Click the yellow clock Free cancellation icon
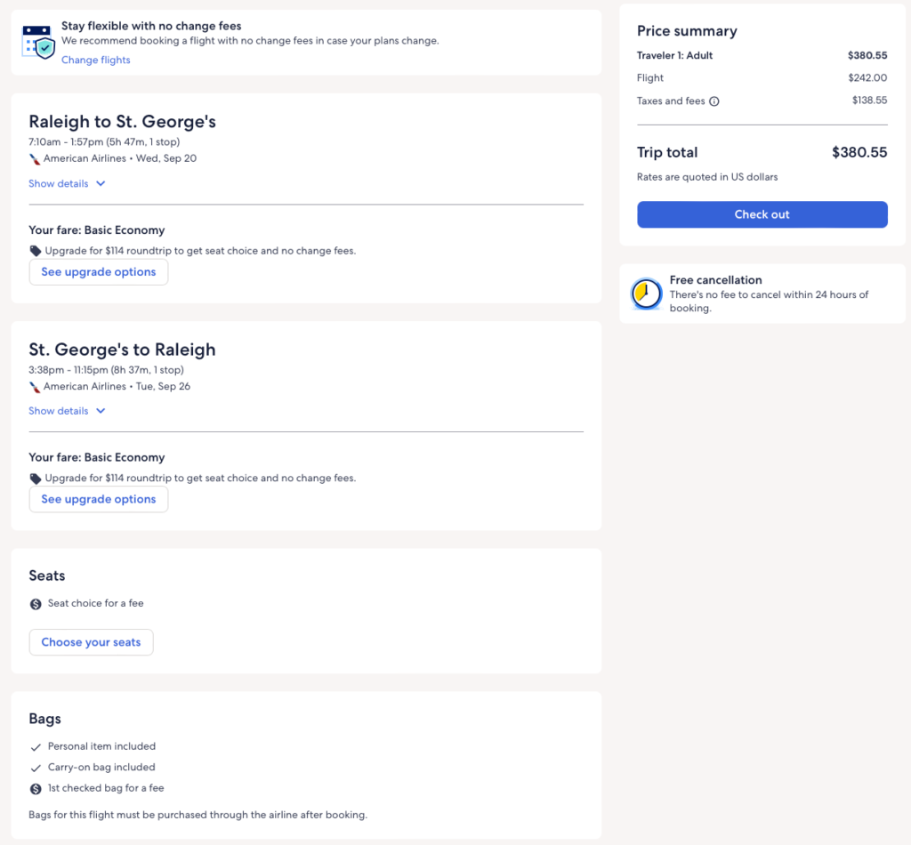The width and height of the screenshot is (911, 845). pyautogui.click(x=647, y=294)
